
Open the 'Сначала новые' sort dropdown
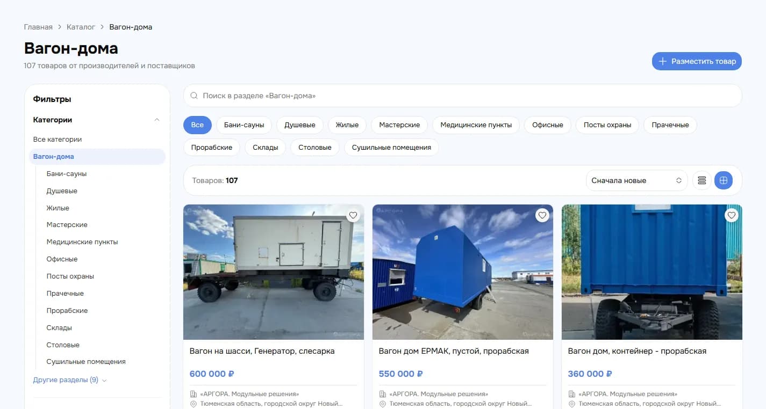[x=636, y=180]
